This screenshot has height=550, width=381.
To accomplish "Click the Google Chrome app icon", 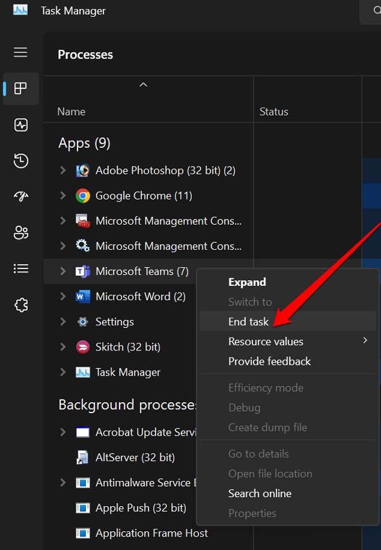I will click(83, 196).
